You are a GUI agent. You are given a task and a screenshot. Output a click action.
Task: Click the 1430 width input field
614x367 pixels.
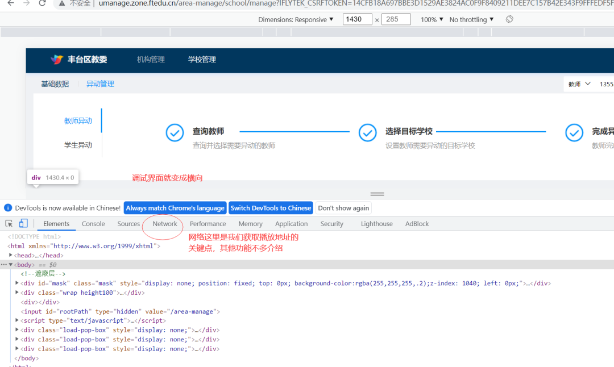[358, 19]
